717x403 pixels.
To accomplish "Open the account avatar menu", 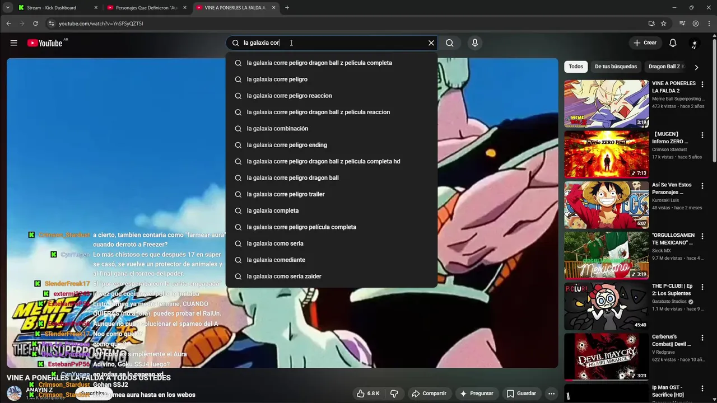I will [x=695, y=43].
